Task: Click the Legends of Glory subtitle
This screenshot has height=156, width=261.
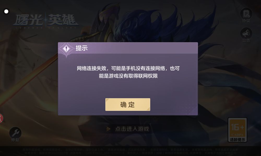Action: (46, 28)
